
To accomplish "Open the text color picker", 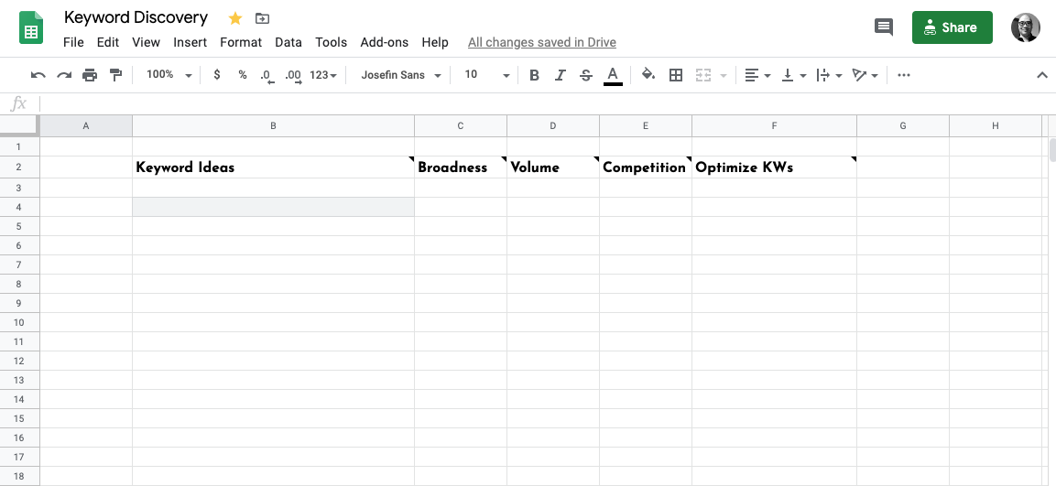I will click(612, 75).
